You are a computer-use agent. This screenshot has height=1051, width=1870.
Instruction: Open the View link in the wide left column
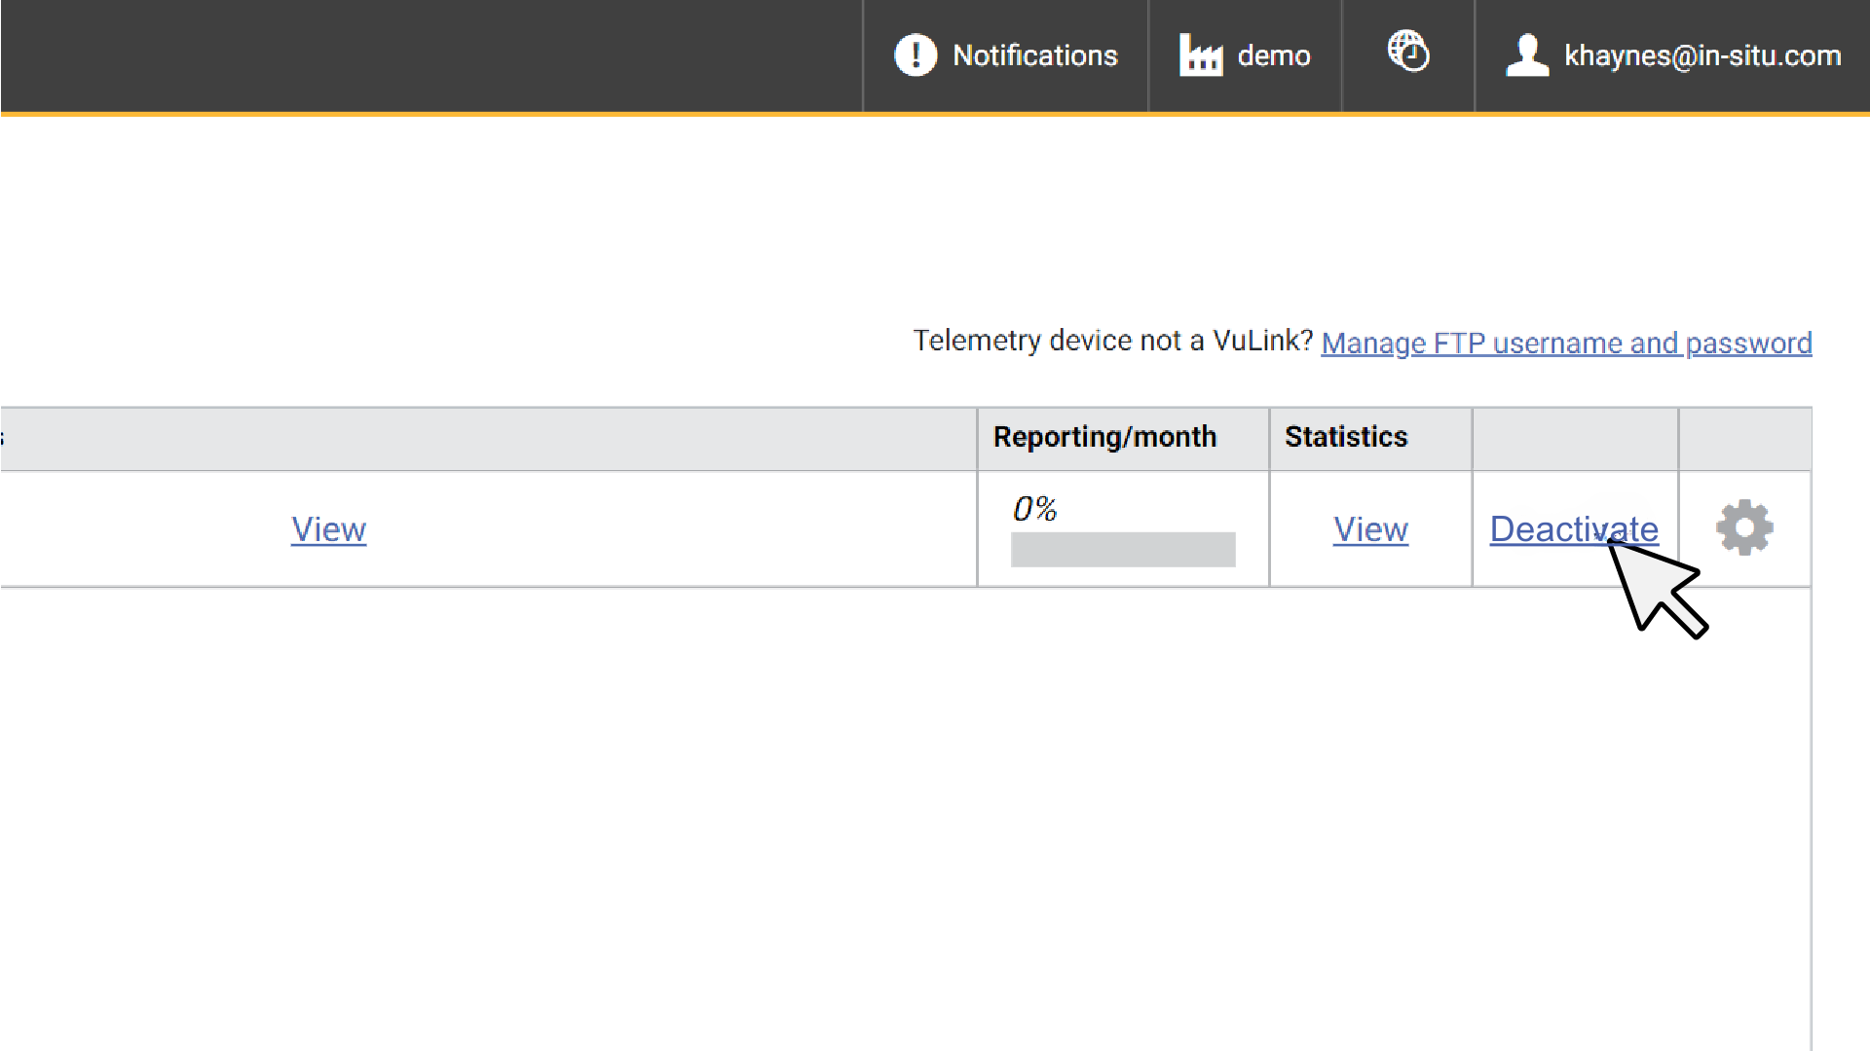[x=328, y=529]
